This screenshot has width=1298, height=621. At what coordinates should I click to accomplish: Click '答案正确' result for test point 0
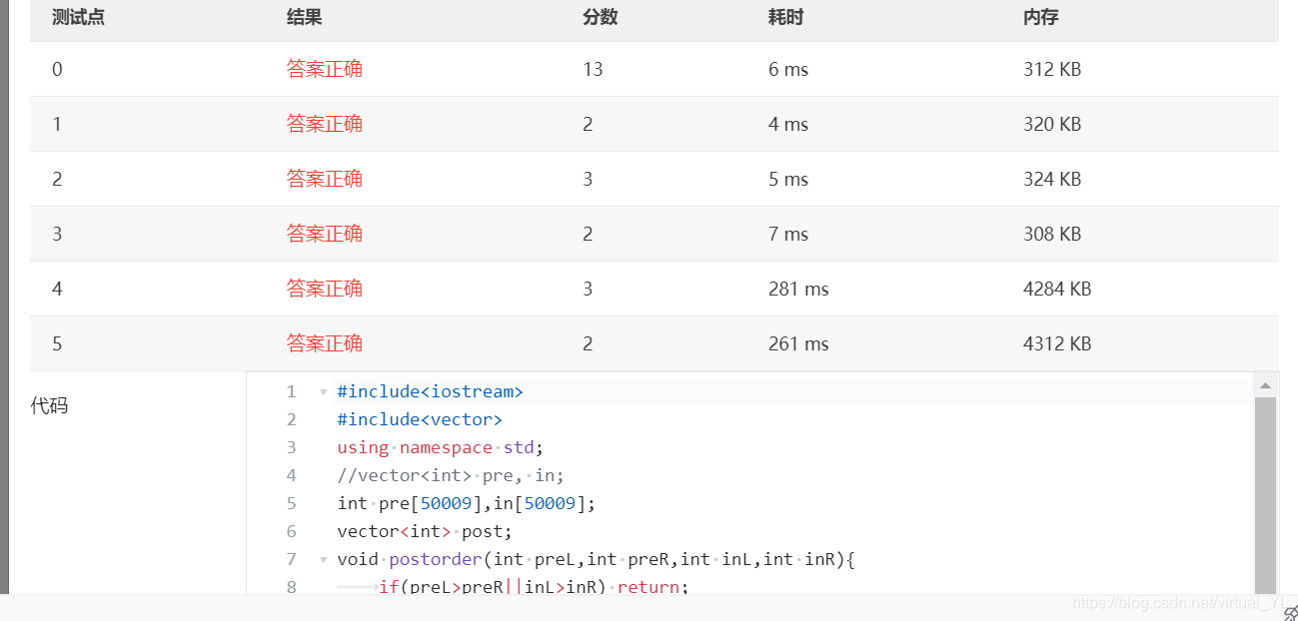[x=324, y=69]
